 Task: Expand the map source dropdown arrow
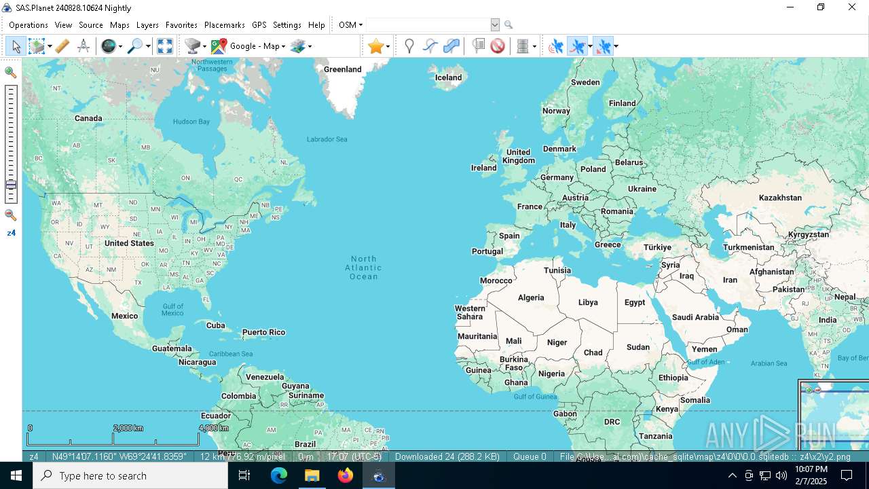pyautogui.click(x=204, y=46)
